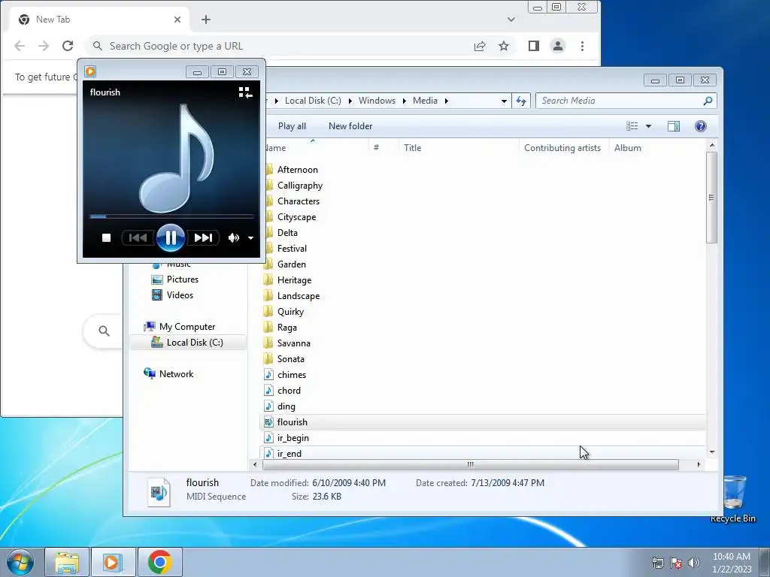
Task: Toggle Chrome's side panel
Action: pos(534,46)
